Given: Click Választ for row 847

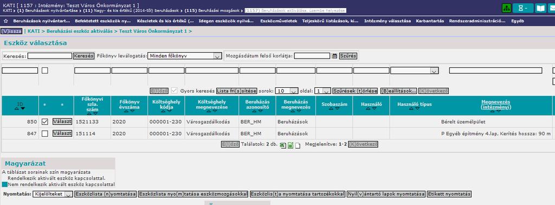Looking at the screenshot, I should [62, 133].
